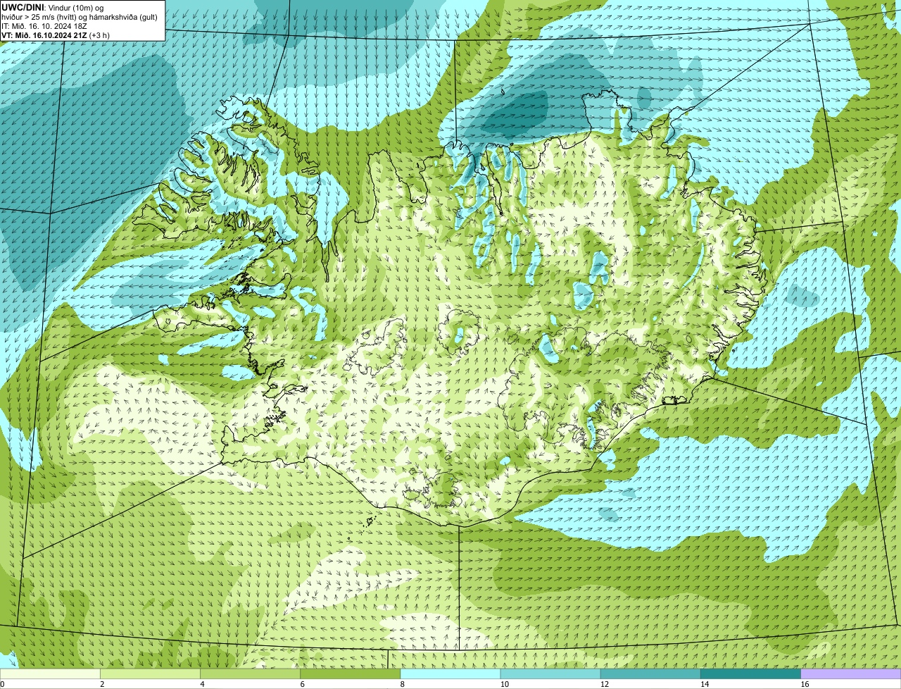Click the lavender above-16 m/s legend swatch

point(851,674)
